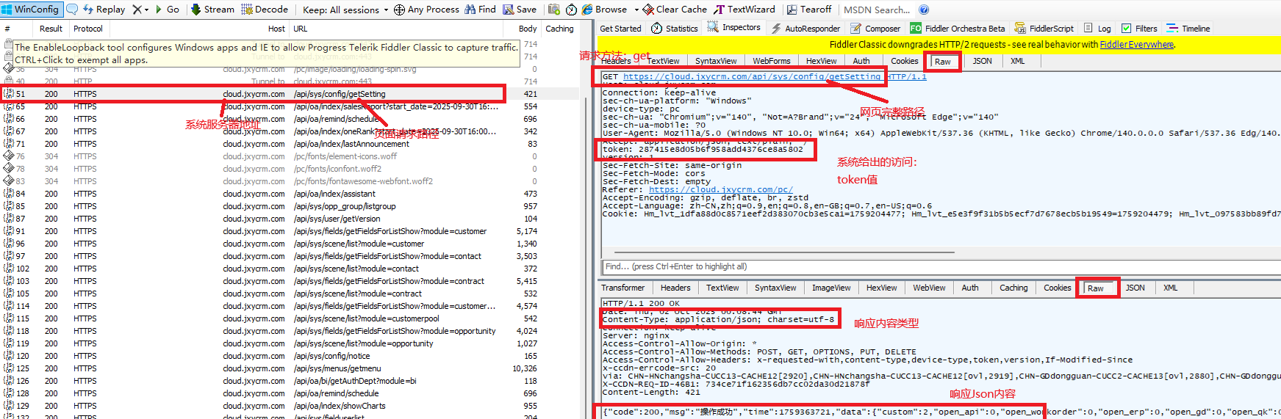The height and width of the screenshot is (419, 1281).
Task: Open the response Caching tab
Action: click(x=1013, y=288)
